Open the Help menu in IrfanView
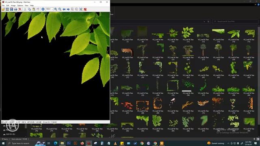Viewport: 260px width, 146px height. coord(32,5)
